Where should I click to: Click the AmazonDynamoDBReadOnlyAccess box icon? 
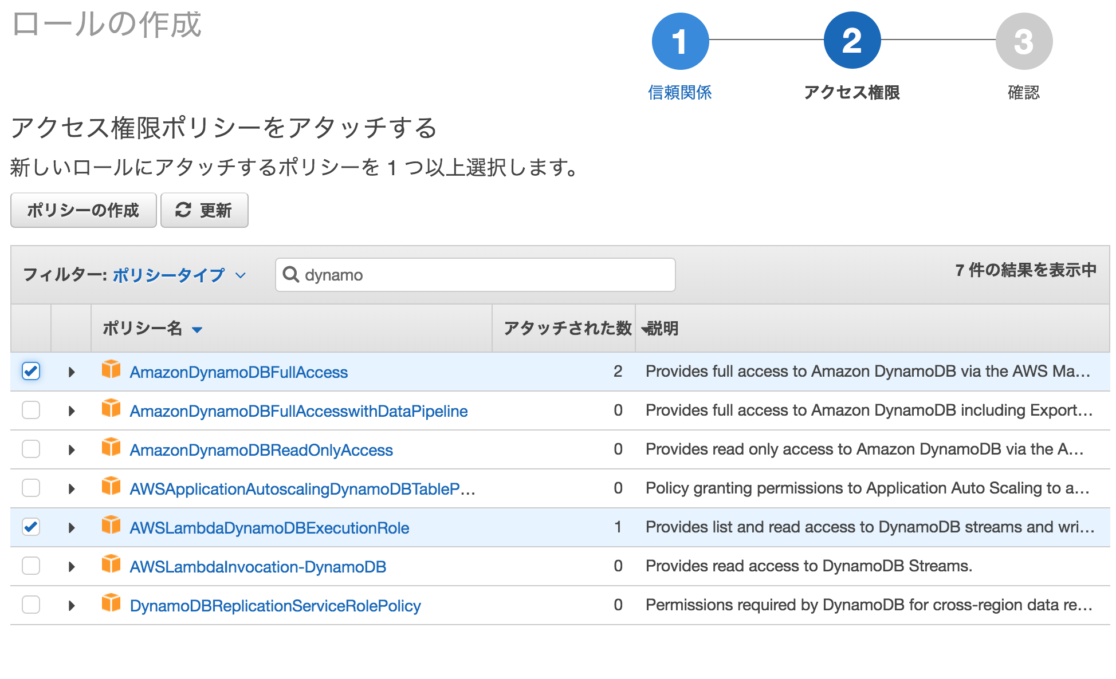(x=111, y=447)
